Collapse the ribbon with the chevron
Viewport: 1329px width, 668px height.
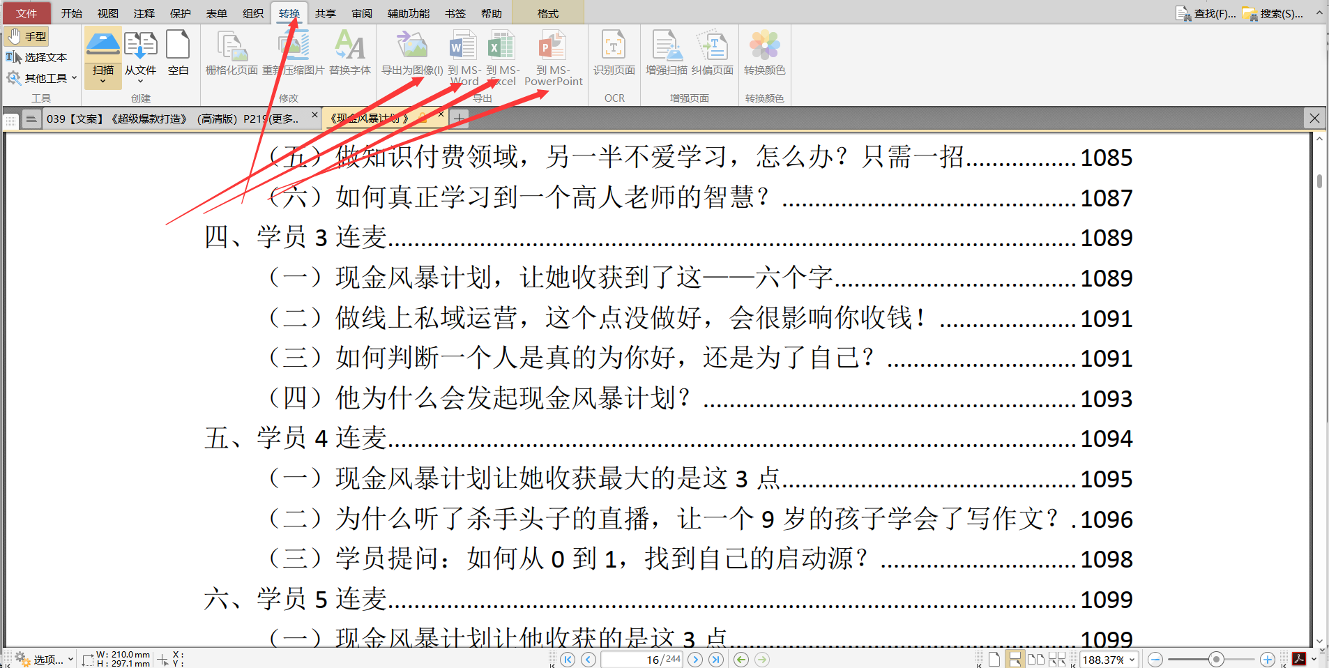[x=1319, y=13]
